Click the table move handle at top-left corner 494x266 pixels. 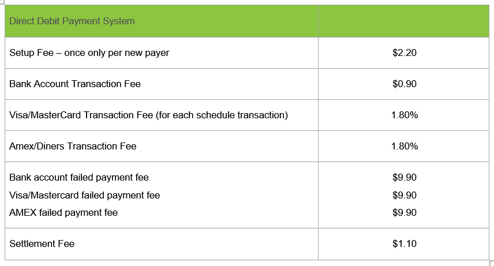coord(2,2)
